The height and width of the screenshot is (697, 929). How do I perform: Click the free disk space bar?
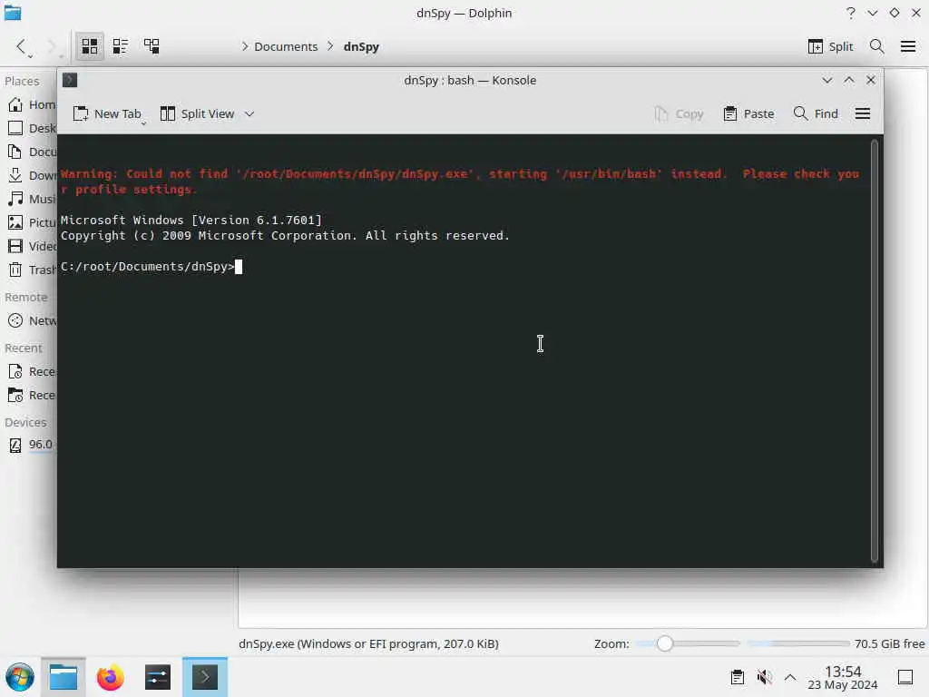click(x=798, y=643)
